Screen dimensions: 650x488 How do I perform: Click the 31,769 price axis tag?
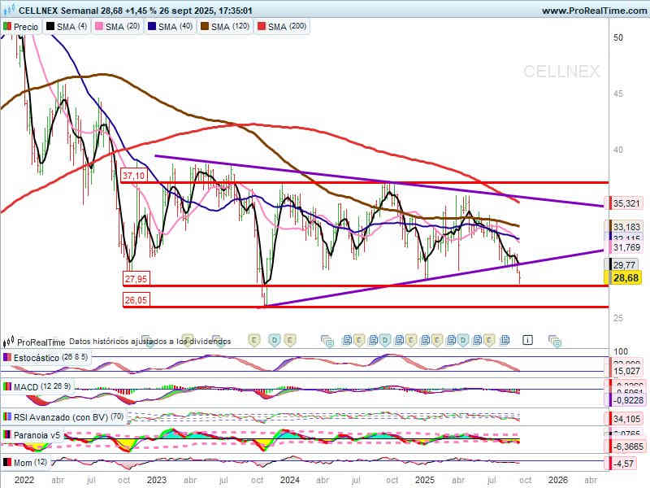623,247
